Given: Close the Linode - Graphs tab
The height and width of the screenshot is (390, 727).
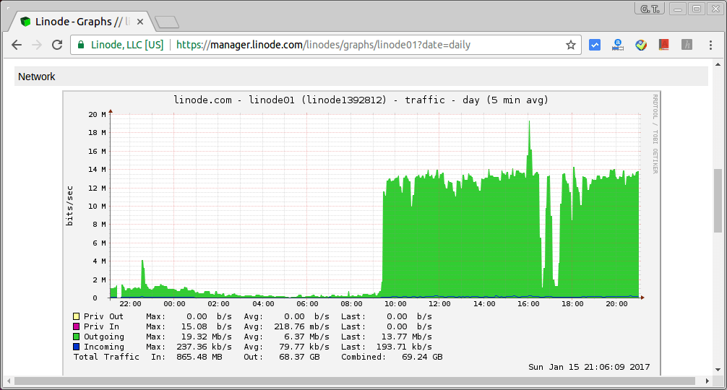Looking at the screenshot, I should point(140,22).
